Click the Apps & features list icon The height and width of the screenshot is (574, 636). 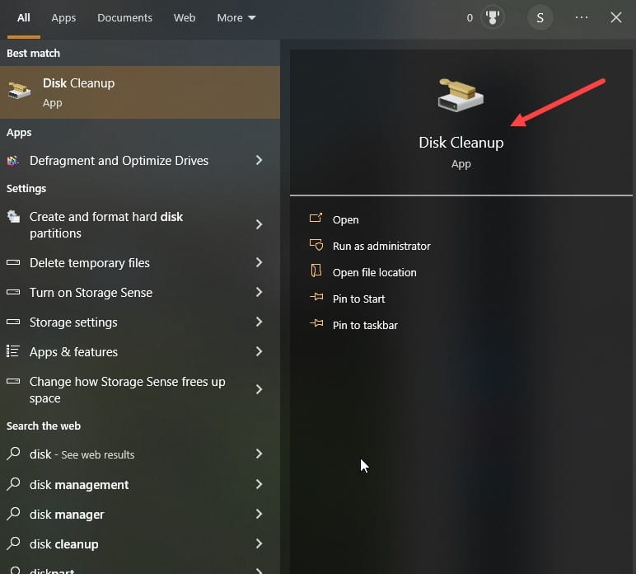[x=13, y=351]
